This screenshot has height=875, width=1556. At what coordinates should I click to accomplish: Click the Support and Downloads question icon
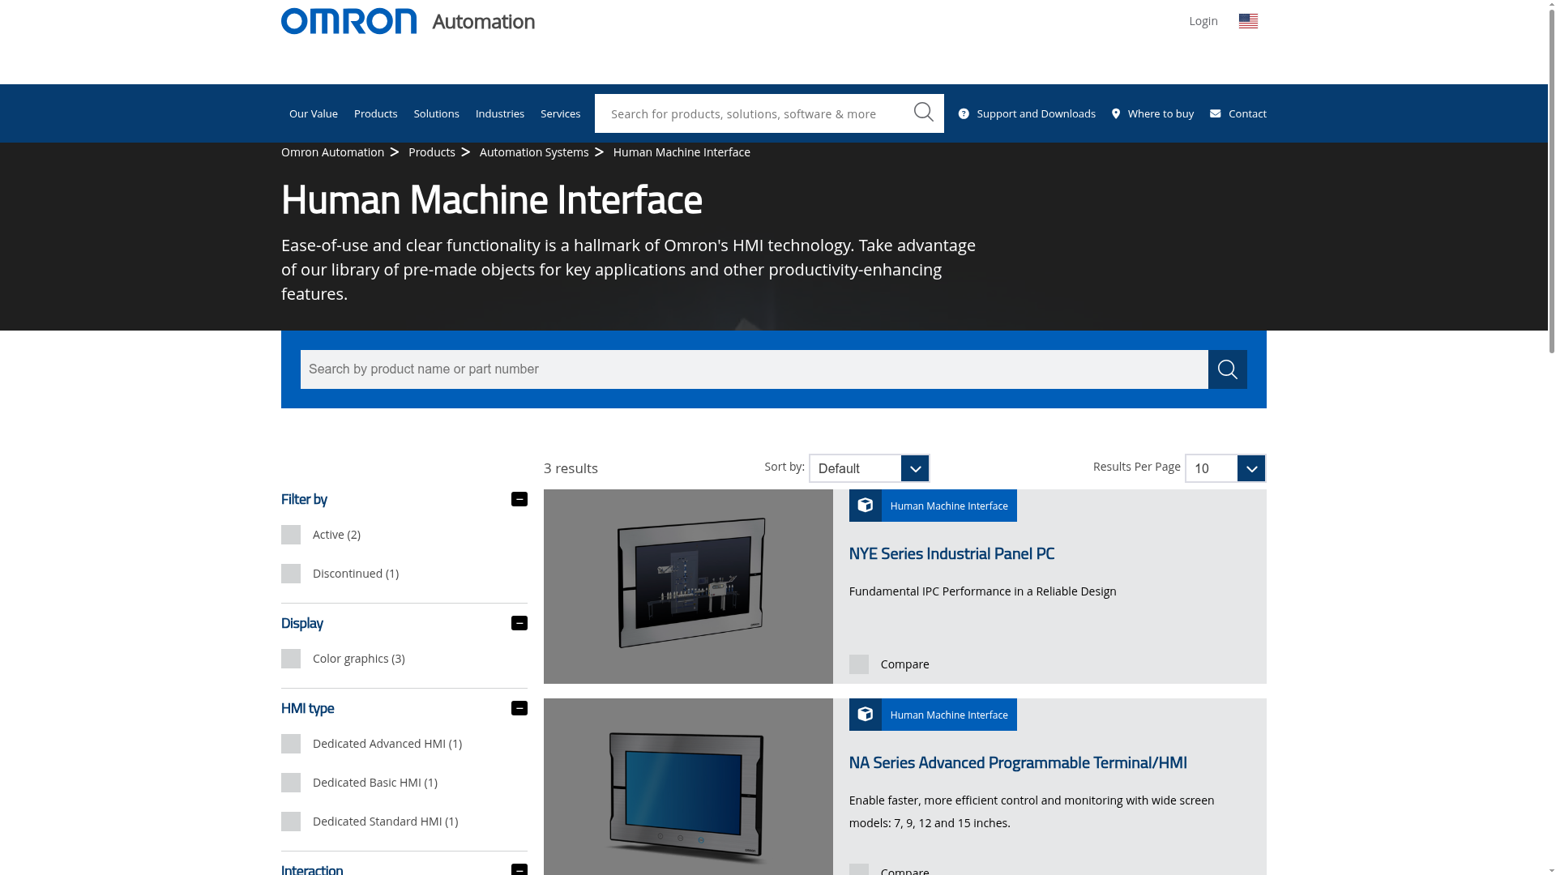pos(964,113)
